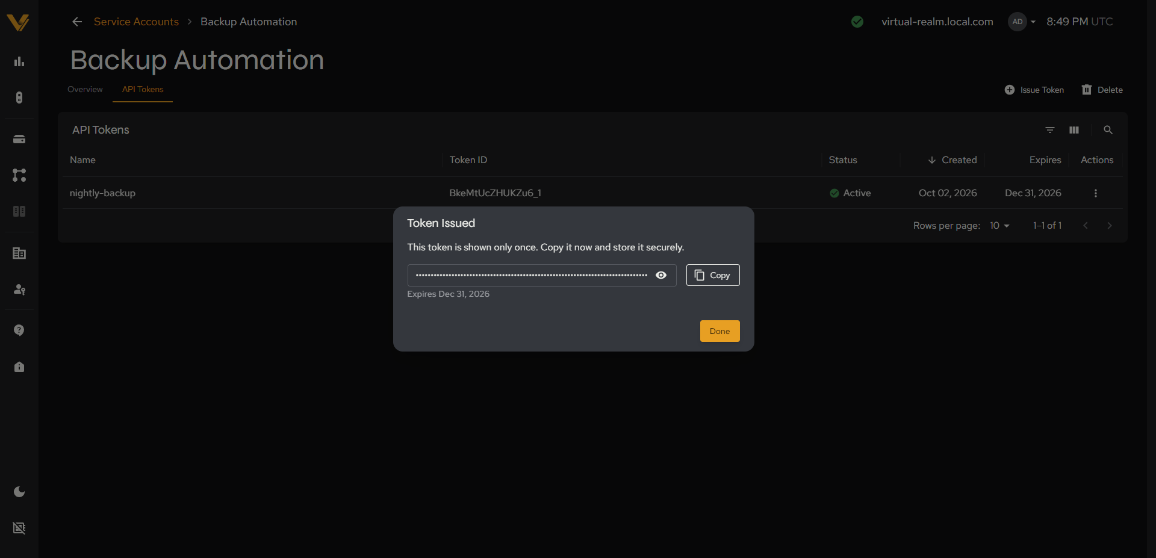Click Service Accounts breadcrumb link
1156x558 pixels.
(136, 22)
